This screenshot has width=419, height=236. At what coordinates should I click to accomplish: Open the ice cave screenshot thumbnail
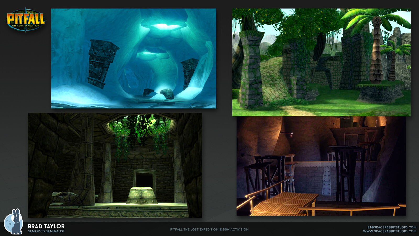(134, 58)
